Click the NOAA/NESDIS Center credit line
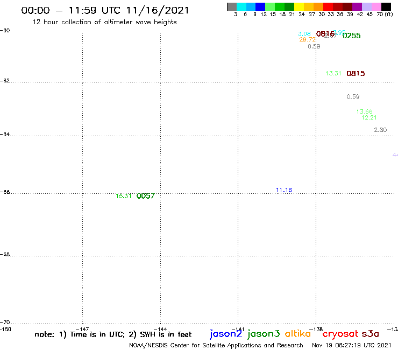The height and width of the screenshot is (350, 398). click(x=216, y=346)
